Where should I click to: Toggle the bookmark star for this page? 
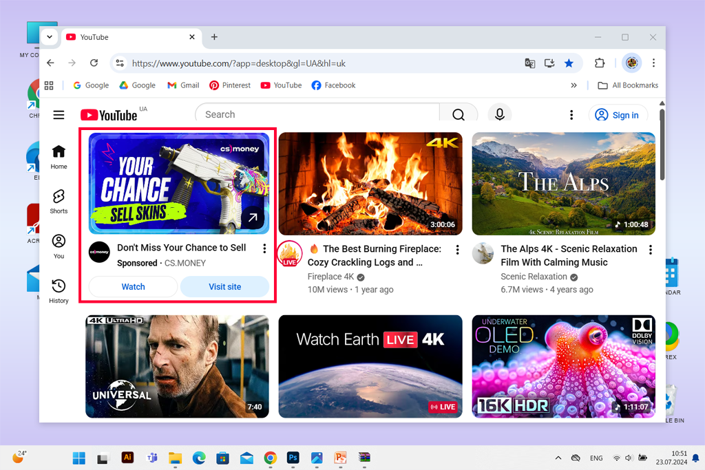(569, 63)
